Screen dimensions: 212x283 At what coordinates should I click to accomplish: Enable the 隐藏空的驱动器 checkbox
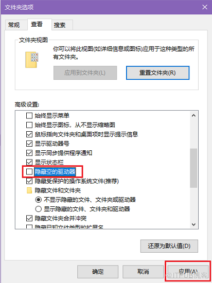click(x=29, y=172)
